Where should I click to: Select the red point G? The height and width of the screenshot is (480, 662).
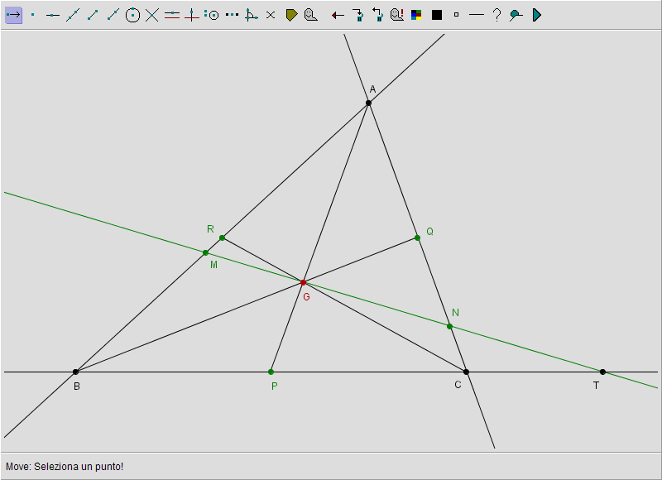coord(303,283)
